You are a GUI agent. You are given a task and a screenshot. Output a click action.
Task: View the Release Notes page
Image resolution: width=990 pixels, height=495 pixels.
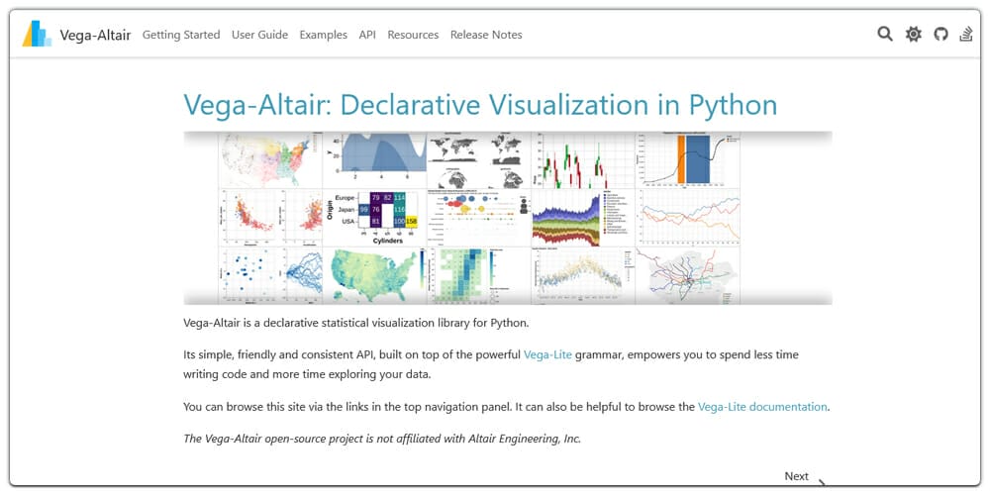(x=486, y=35)
